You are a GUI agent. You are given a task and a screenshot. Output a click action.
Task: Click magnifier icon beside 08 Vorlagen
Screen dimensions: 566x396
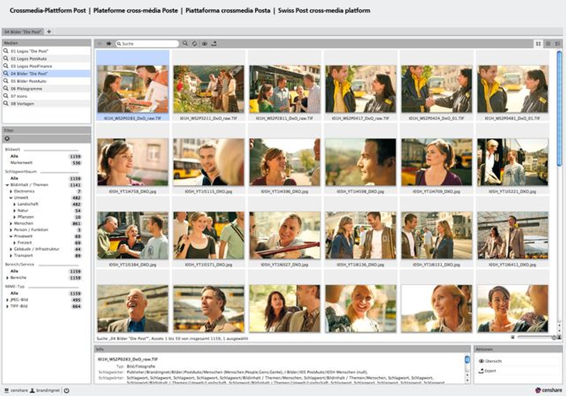6,104
